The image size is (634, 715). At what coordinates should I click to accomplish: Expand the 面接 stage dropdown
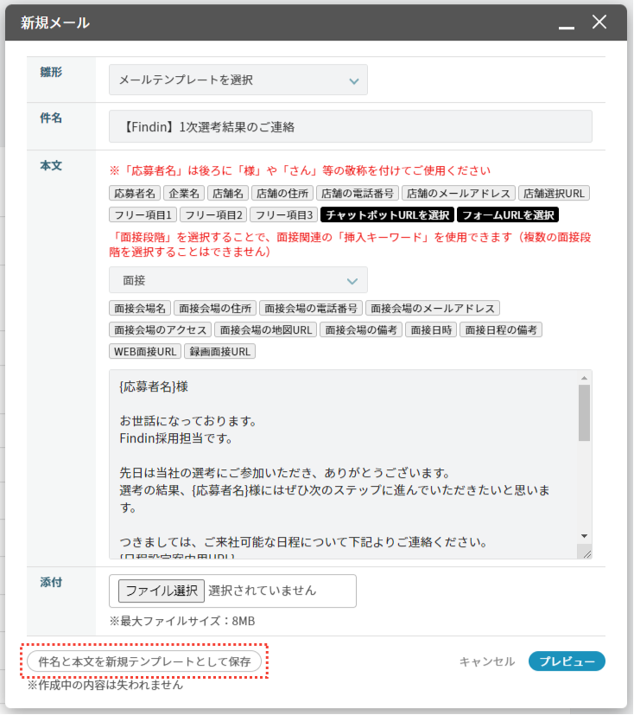pyautogui.click(x=238, y=281)
